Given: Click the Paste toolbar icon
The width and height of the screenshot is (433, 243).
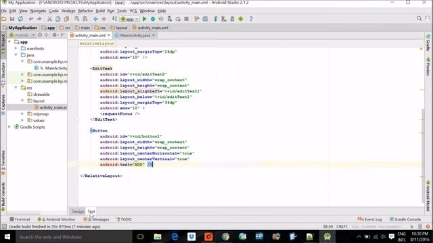Looking at the screenshot, I should (x=66, y=19).
